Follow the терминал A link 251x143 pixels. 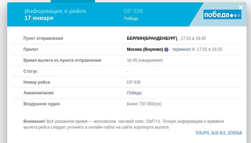click(184, 49)
